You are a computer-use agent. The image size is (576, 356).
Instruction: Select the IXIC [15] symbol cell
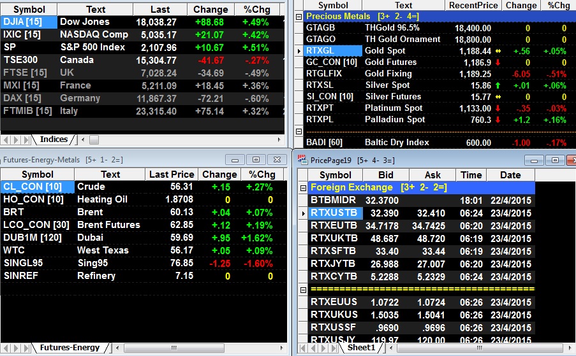tap(29, 34)
